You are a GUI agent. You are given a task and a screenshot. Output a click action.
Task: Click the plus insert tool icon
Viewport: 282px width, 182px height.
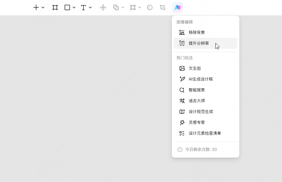point(36,7)
